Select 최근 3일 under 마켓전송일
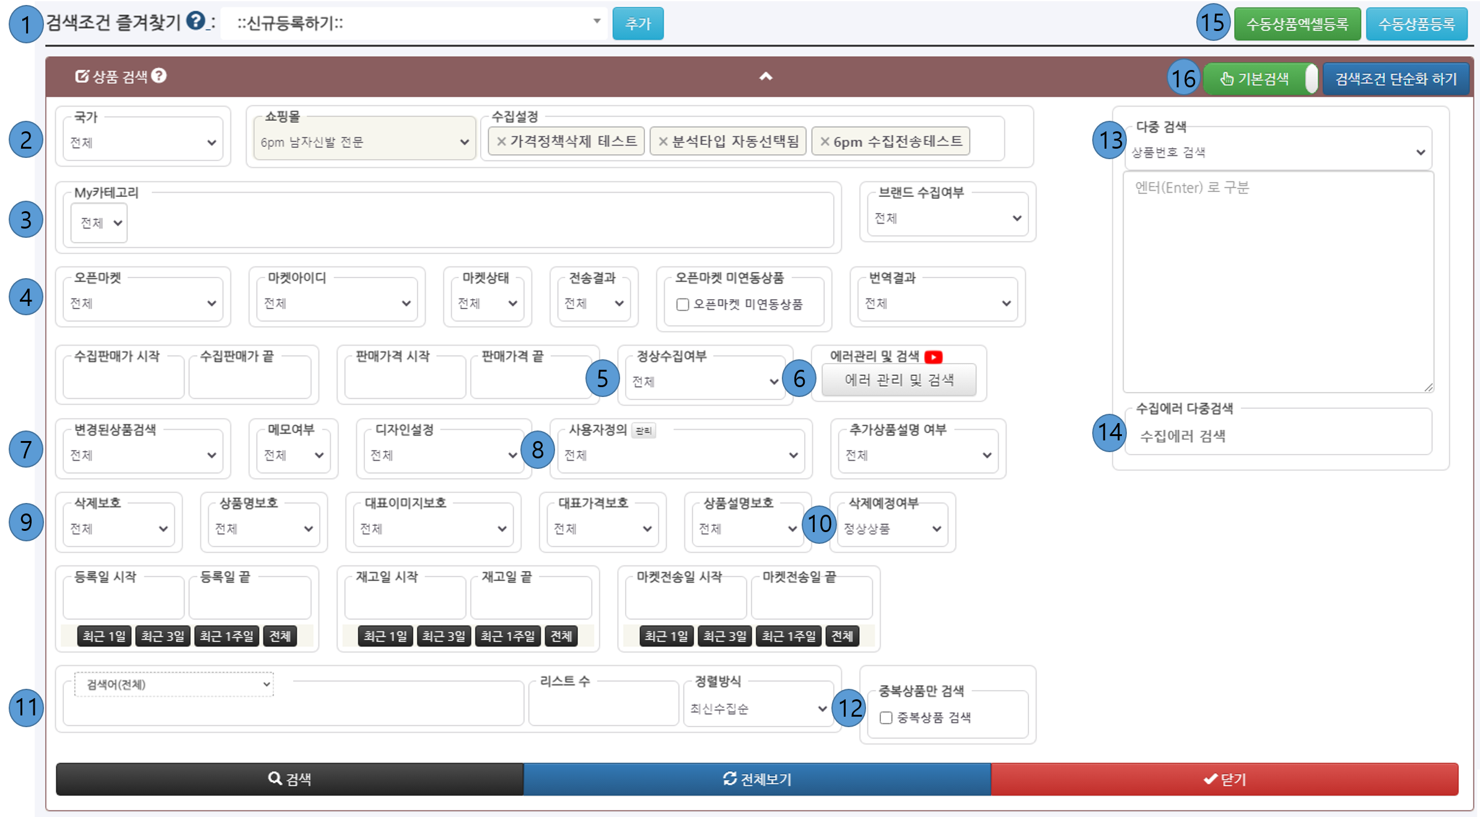Viewport: 1480px width, 817px height. [724, 636]
